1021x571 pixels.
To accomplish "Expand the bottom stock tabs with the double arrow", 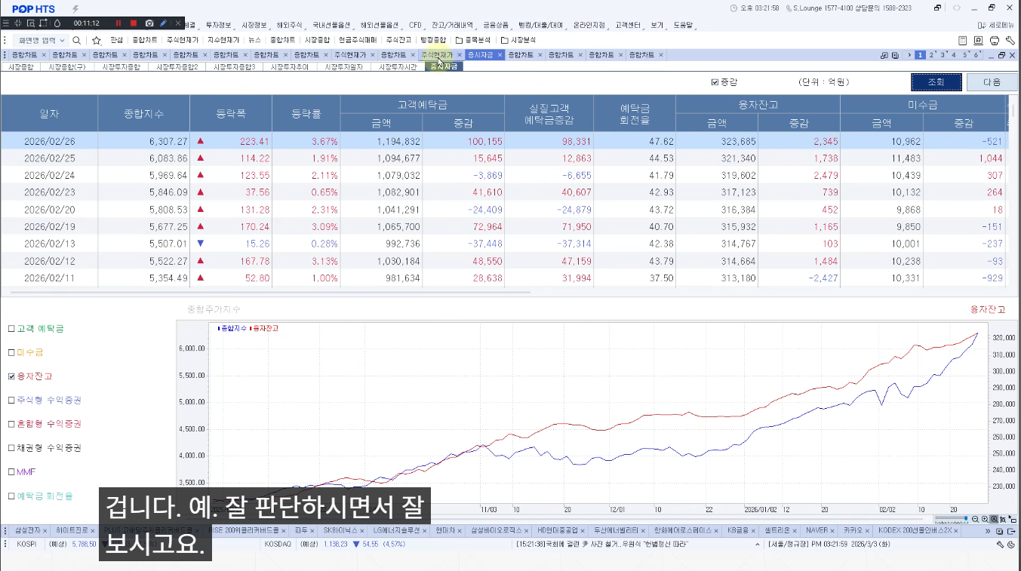I will point(989,531).
